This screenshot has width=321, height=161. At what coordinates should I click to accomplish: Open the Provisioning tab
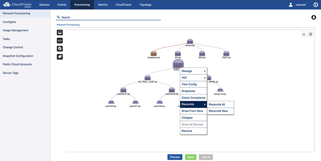82,5
